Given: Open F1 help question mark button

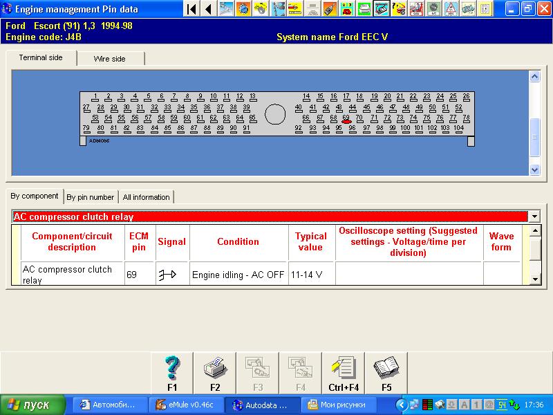Looking at the screenshot, I should (172, 373).
